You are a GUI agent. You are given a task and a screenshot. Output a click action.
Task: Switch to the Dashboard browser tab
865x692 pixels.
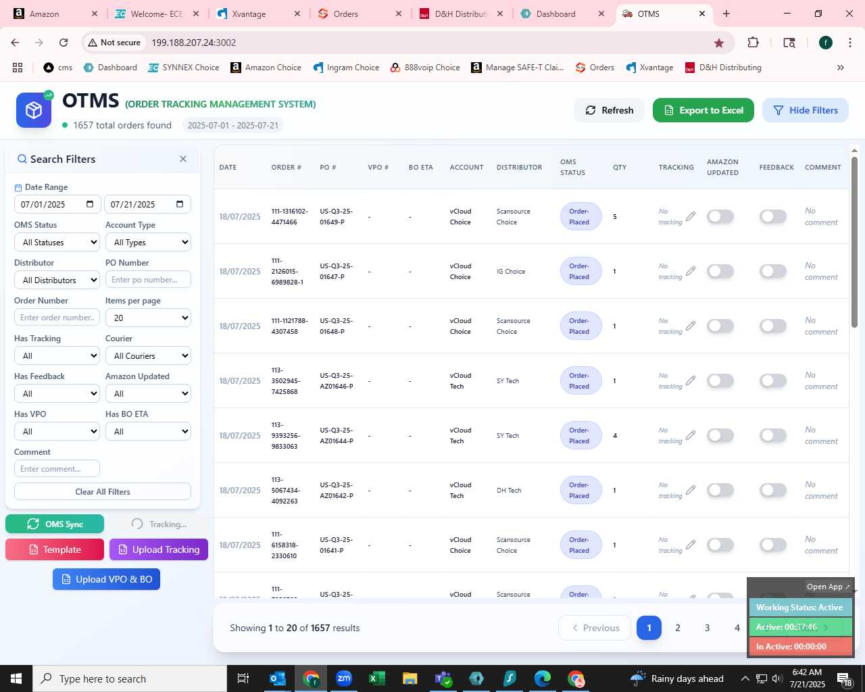coord(562,14)
